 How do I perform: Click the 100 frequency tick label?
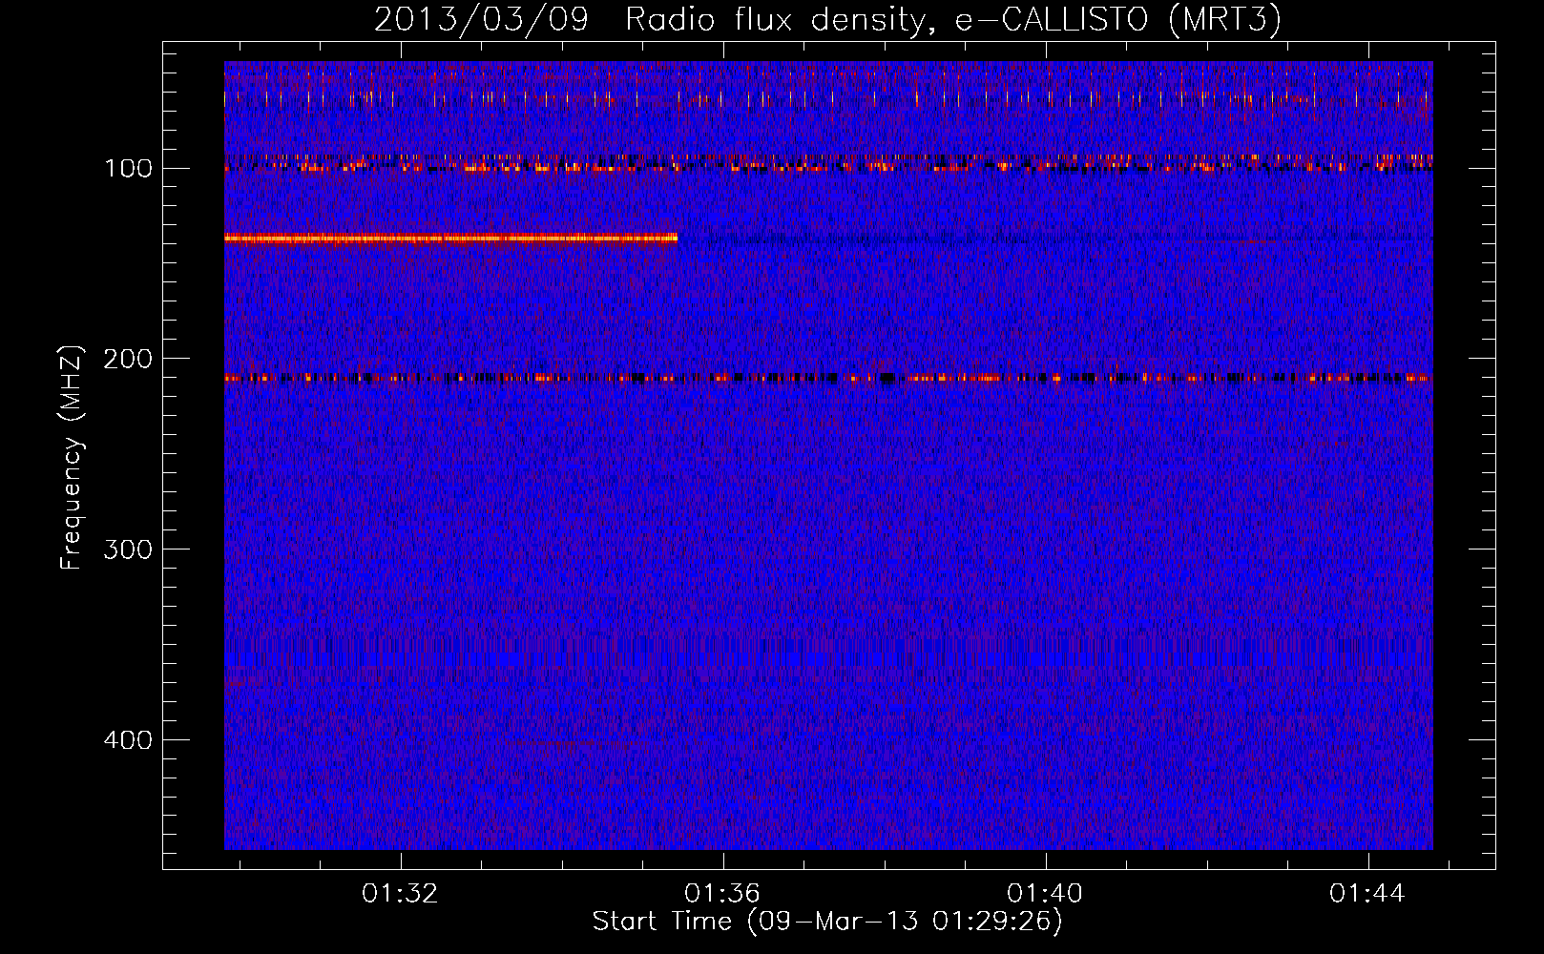click(128, 169)
